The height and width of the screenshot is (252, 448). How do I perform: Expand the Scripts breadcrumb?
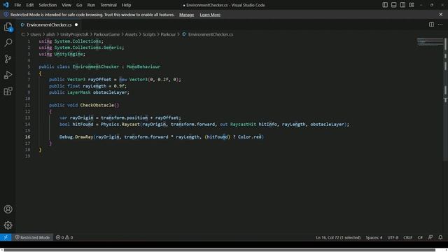(149, 34)
